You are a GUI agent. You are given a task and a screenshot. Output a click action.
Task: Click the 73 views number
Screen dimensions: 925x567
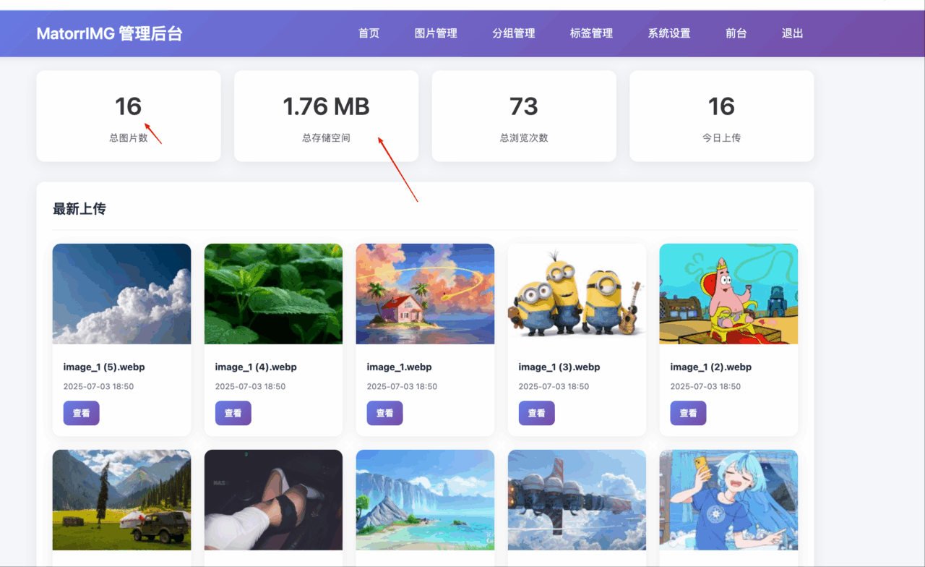[x=524, y=106]
